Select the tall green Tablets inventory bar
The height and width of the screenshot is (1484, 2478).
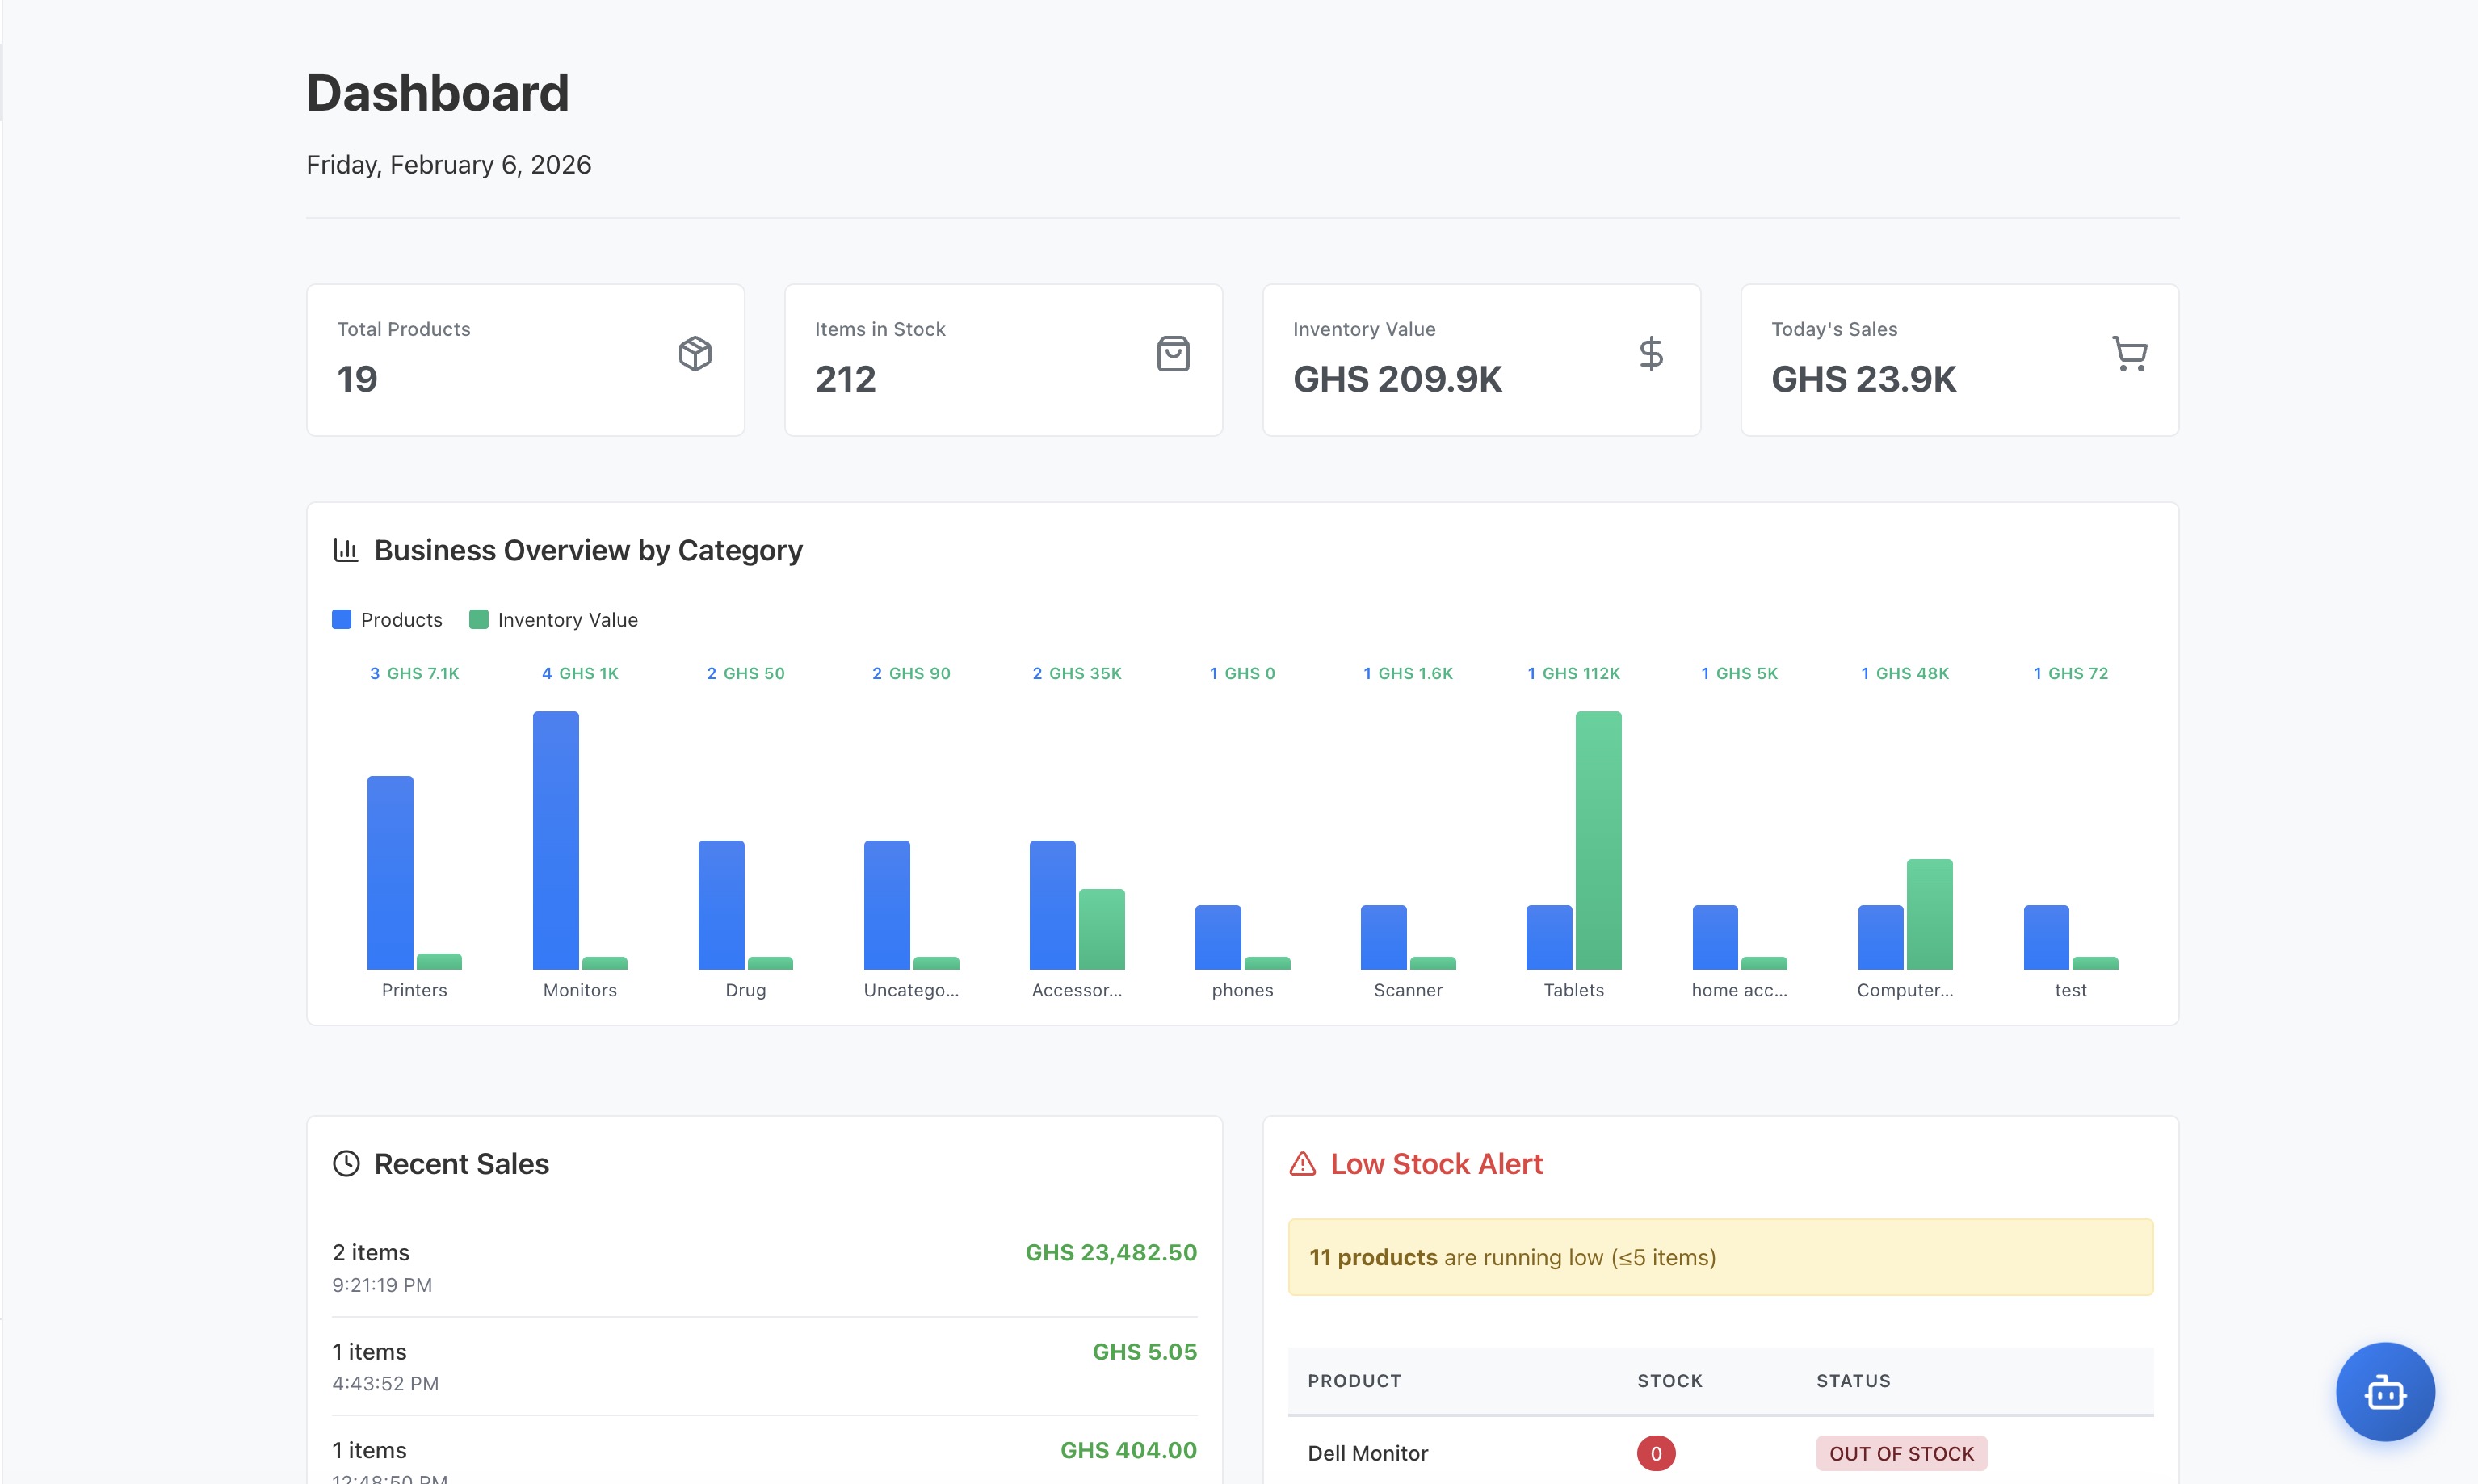(1598, 840)
